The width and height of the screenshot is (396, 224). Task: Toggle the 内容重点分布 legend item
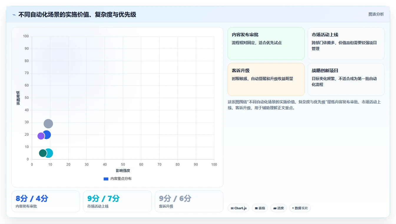click(x=117, y=179)
